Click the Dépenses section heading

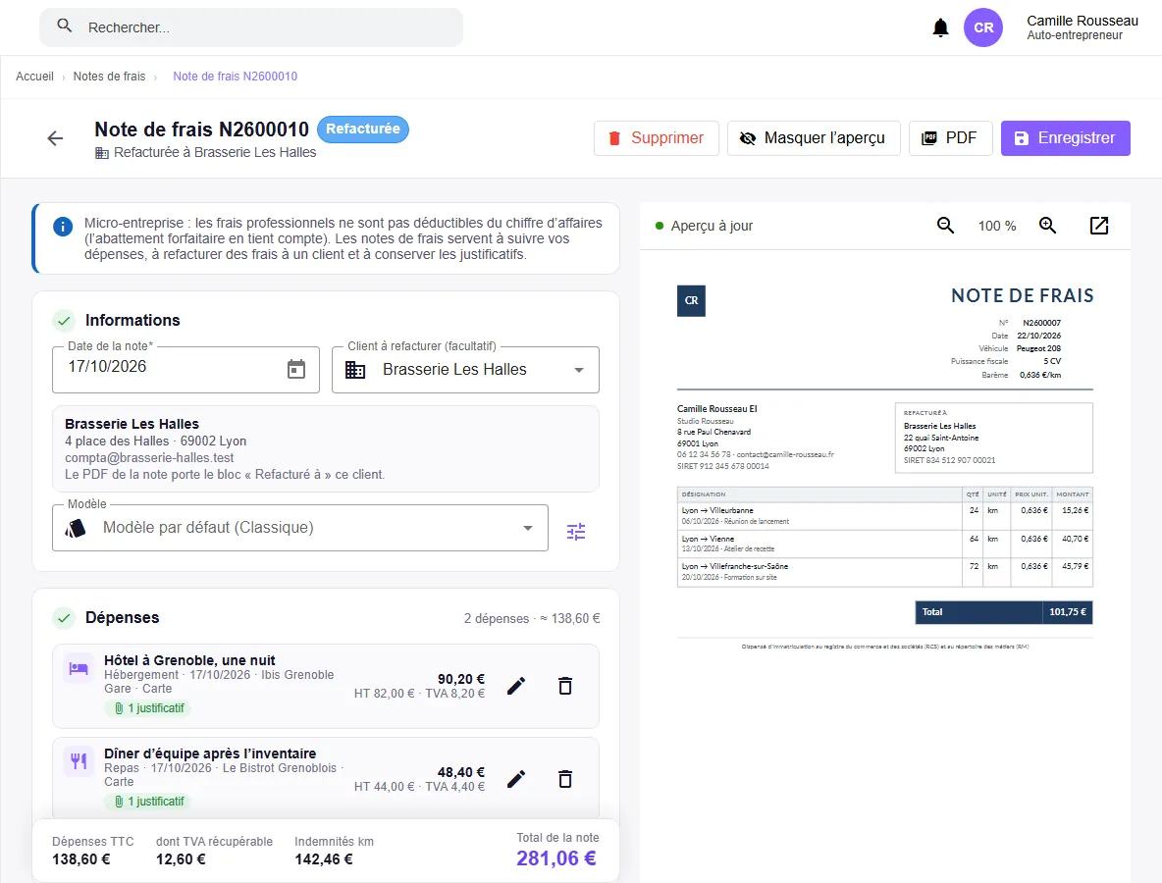coord(123,618)
